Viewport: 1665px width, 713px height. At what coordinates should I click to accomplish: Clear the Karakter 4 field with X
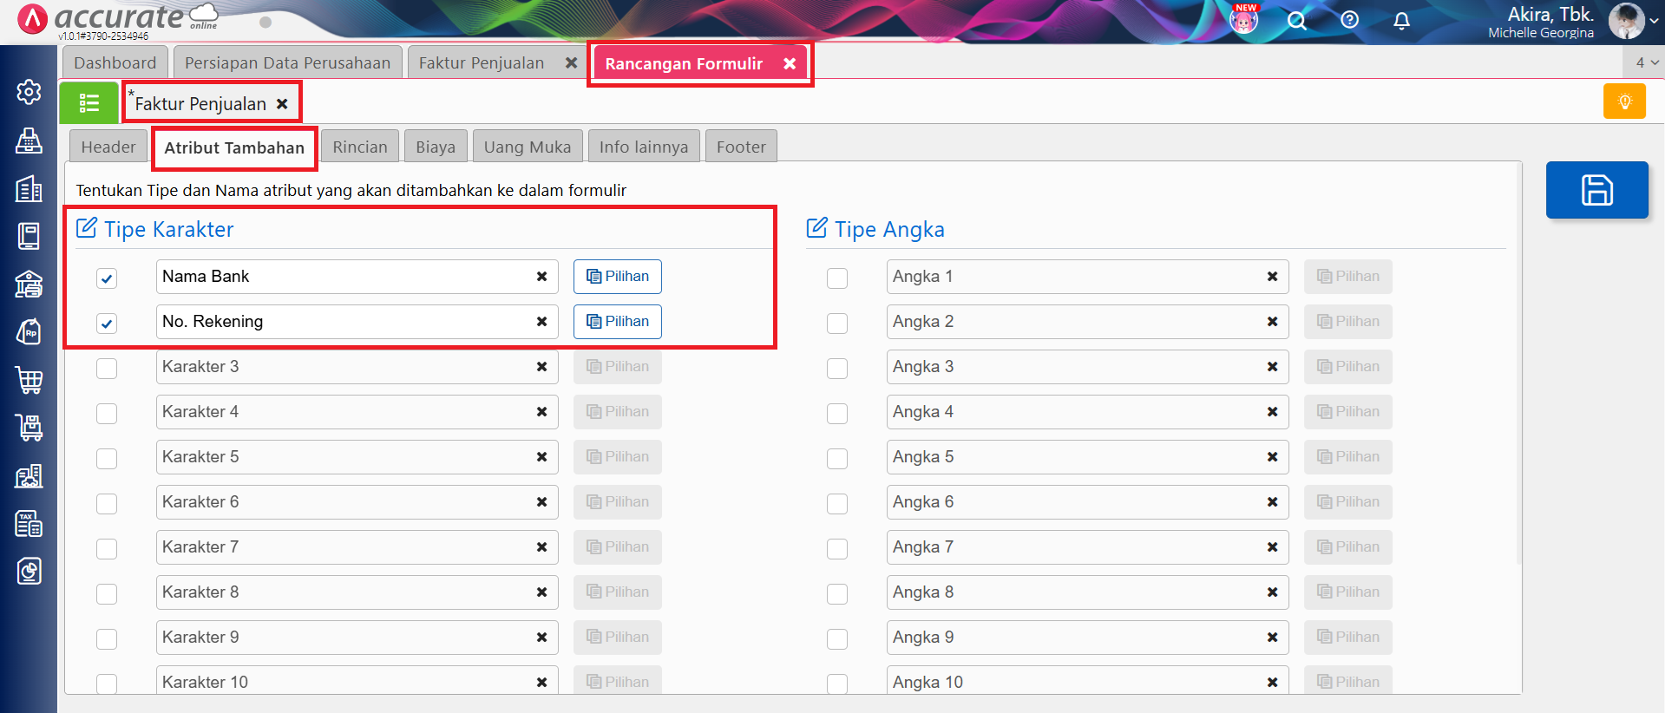[x=541, y=412]
